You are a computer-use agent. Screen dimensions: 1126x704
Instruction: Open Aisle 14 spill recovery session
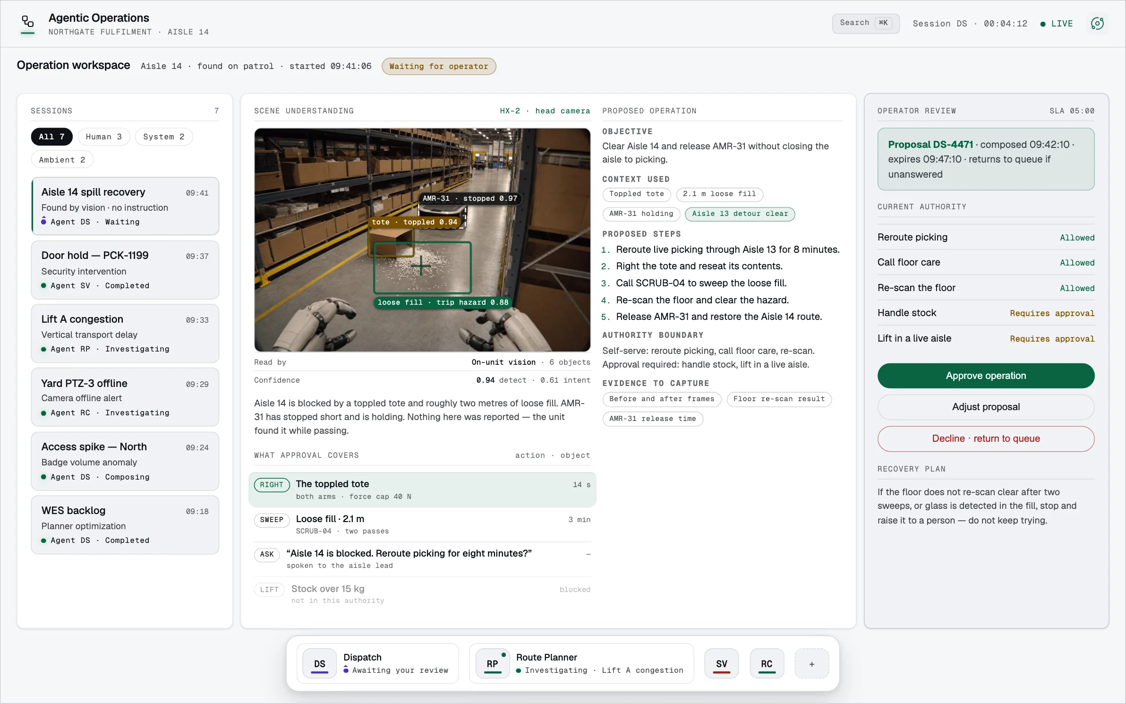(x=125, y=206)
